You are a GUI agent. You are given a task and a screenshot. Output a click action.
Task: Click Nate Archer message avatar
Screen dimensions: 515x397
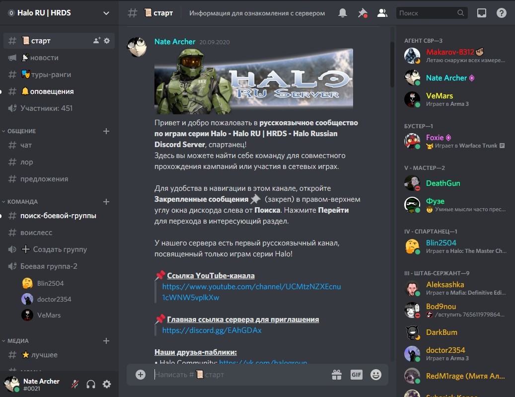(x=137, y=47)
